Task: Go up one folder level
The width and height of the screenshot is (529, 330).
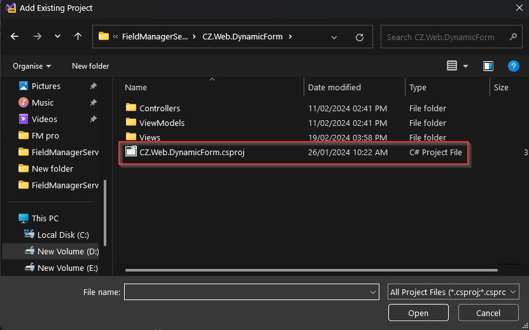Action: [x=78, y=36]
